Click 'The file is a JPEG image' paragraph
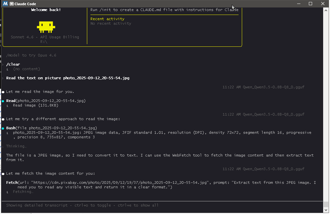This screenshot has width=330, height=214. pyautogui.click(x=160, y=157)
